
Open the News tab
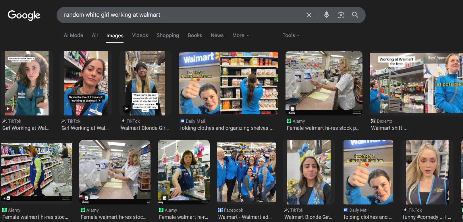pos(217,35)
